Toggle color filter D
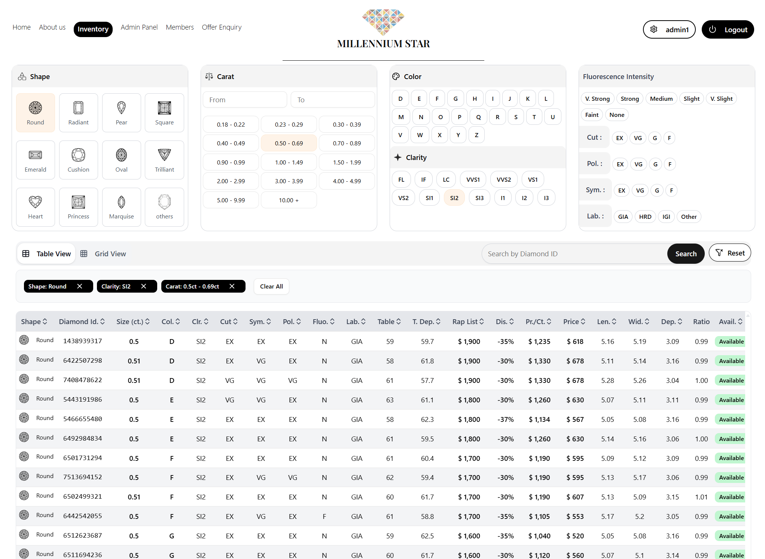The width and height of the screenshot is (765, 559). (400, 98)
